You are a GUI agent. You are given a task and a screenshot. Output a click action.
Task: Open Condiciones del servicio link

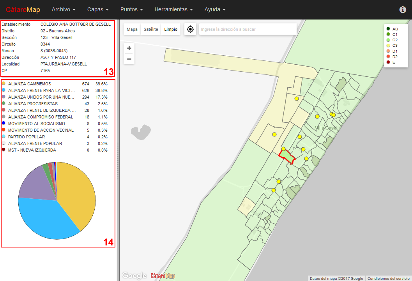click(388, 278)
